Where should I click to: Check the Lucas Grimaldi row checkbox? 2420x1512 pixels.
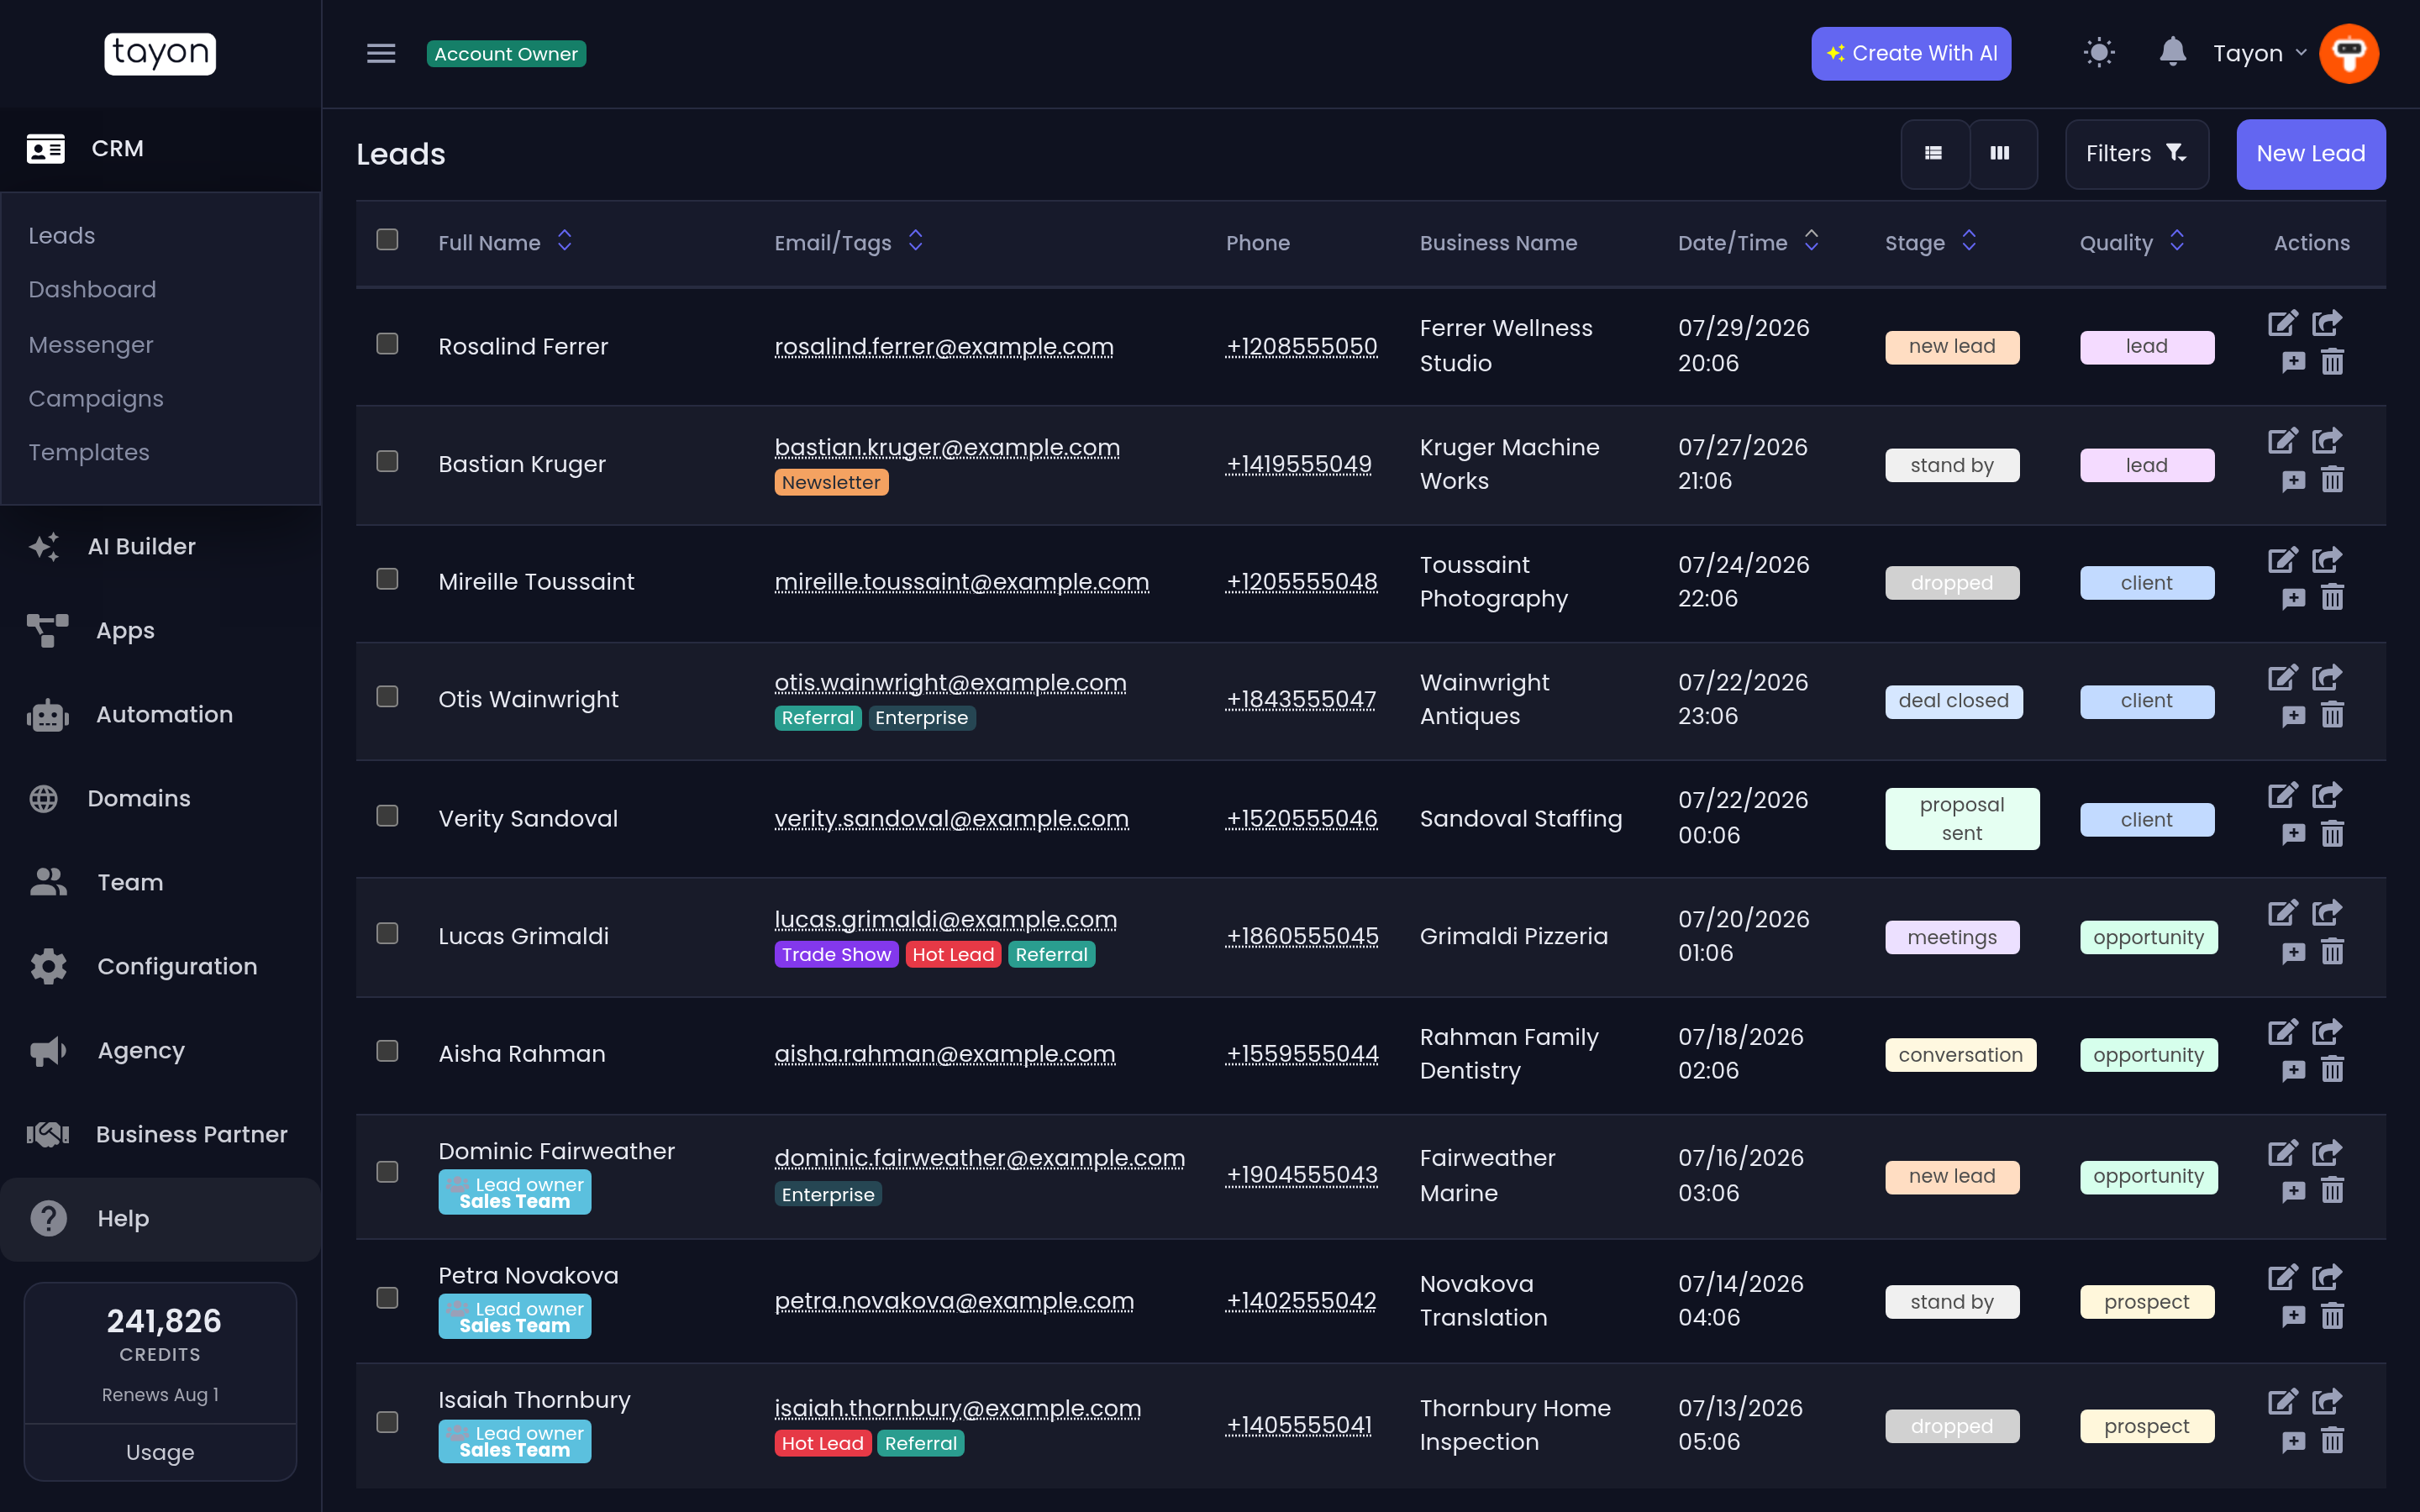tap(387, 933)
